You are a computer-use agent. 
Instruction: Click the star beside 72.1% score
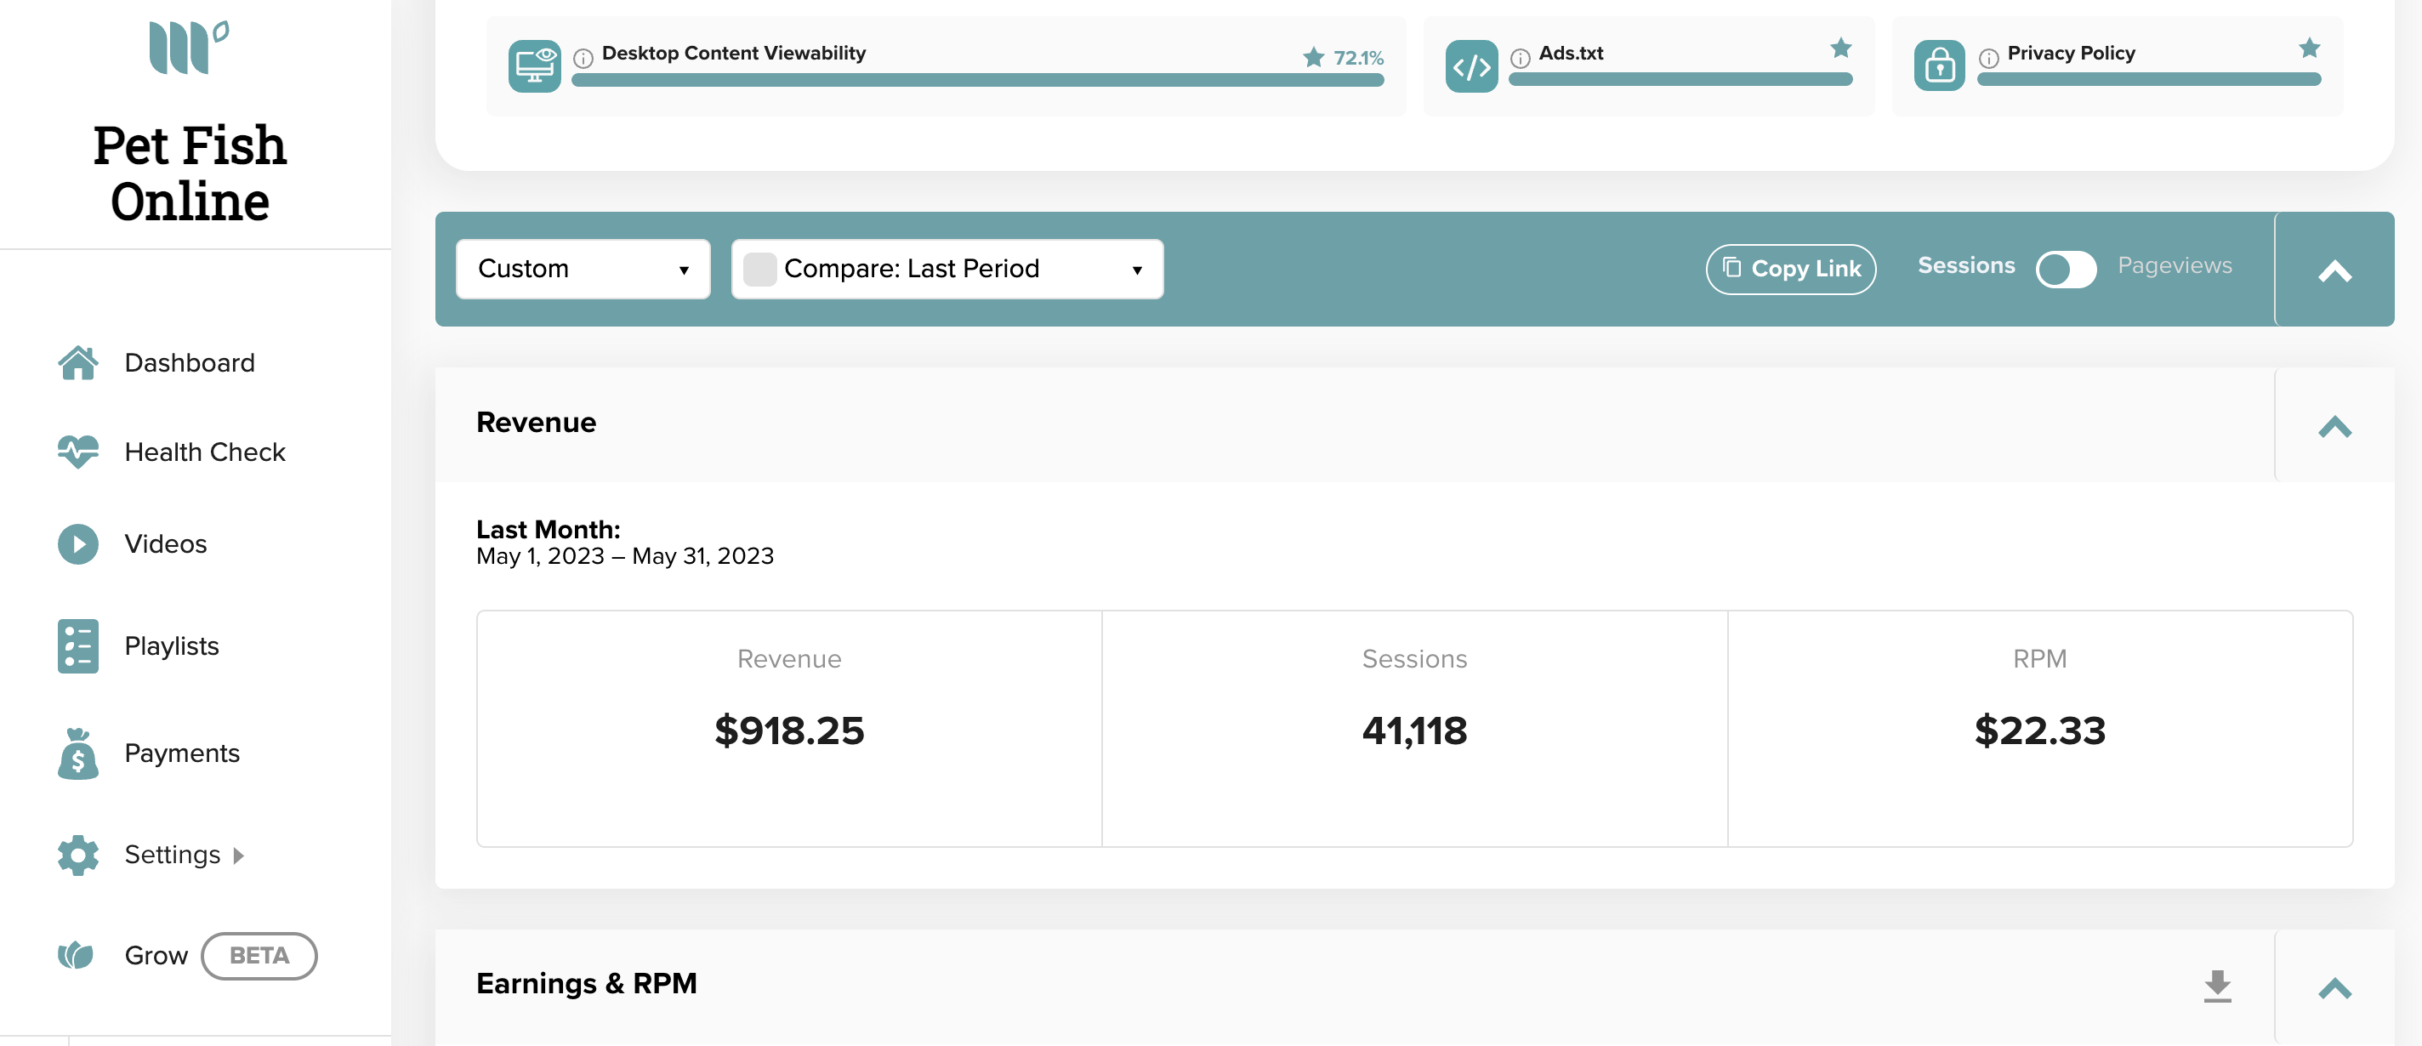[x=1314, y=57]
